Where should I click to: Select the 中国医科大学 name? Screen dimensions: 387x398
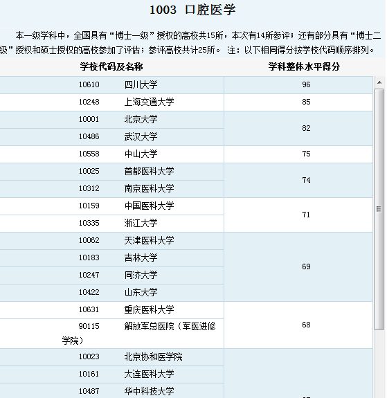(x=150, y=206)
